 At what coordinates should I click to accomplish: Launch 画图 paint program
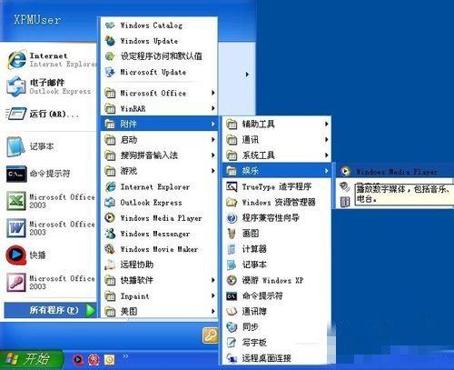pyautogui.click(x=277, y=234)
